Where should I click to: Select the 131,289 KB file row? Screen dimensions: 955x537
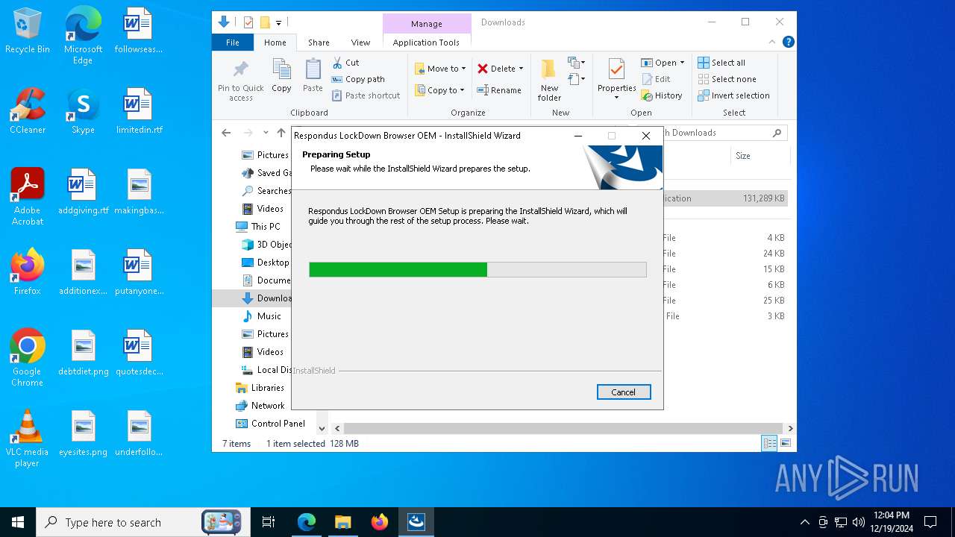725,198
